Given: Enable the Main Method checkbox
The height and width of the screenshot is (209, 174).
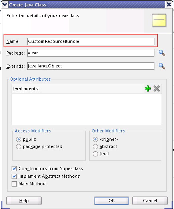Looking at the screenshot, I should click(x=14, y=184).
